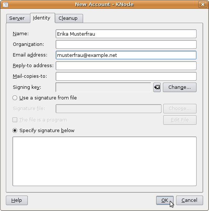Clear the signing key with the backspace icon
Viewport: 209px width, 211px height.
point(157,87)
